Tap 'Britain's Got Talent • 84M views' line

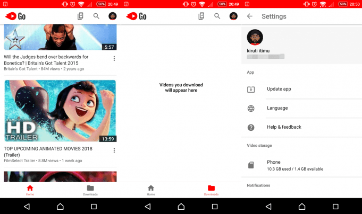[x=44, y=69]
